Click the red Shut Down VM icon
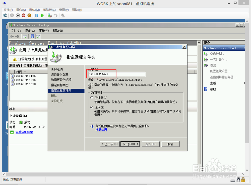The height and width of the screenshot is (185, 251). (x=24, y=16)
